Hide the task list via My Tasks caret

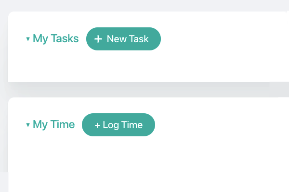point(28,39)
